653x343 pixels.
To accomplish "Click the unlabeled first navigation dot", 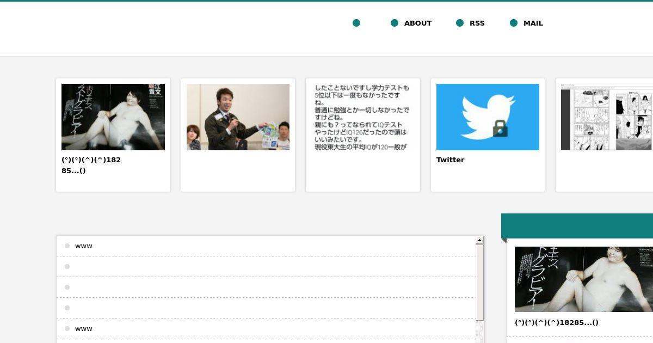I will click(x=356, y=23).
